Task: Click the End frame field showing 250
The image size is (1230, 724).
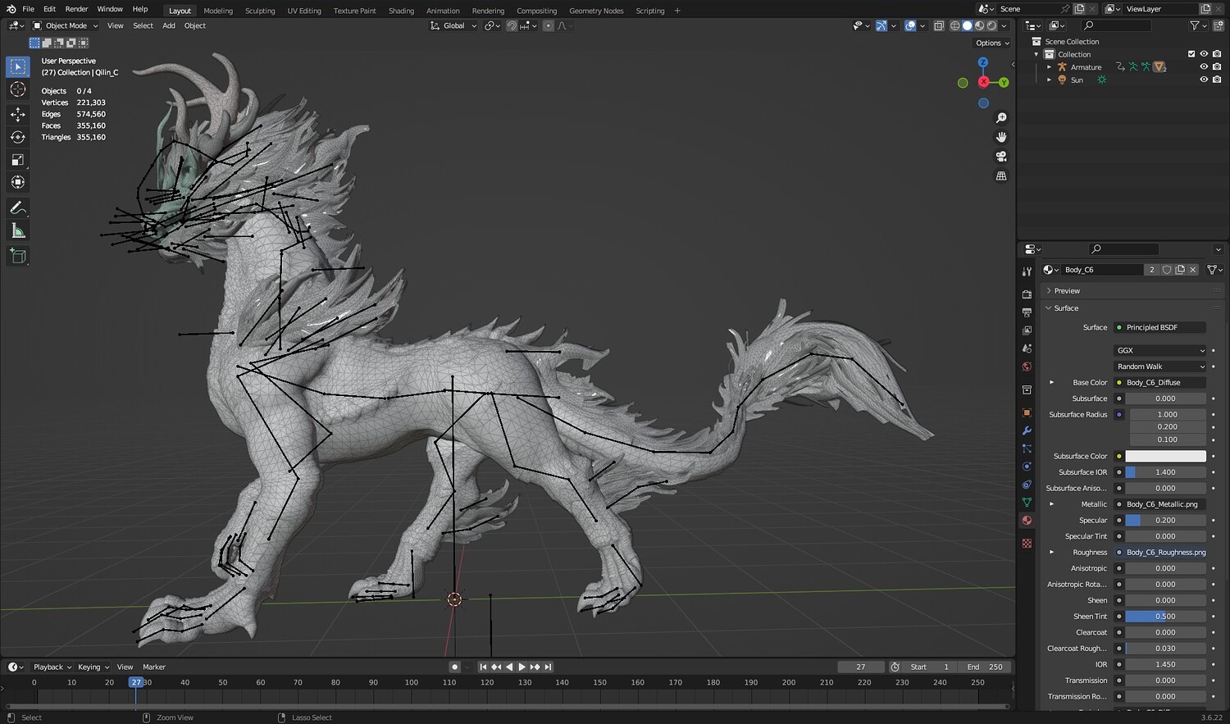Action: click(986, 667)
